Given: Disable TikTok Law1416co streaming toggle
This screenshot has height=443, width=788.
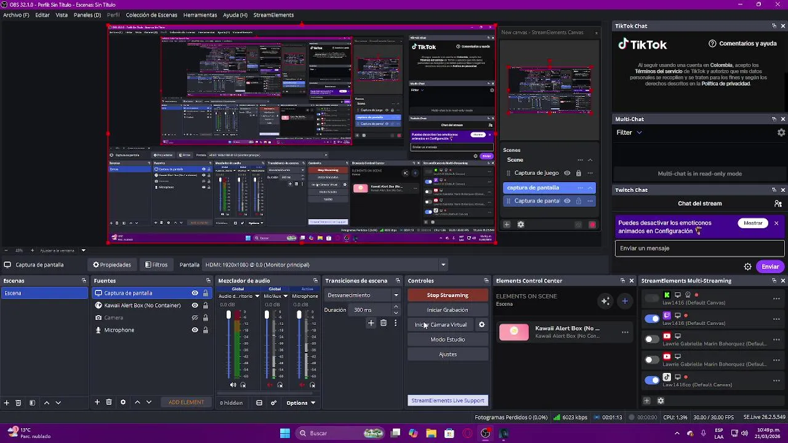Looking at the screenshot, I should 651,380.
